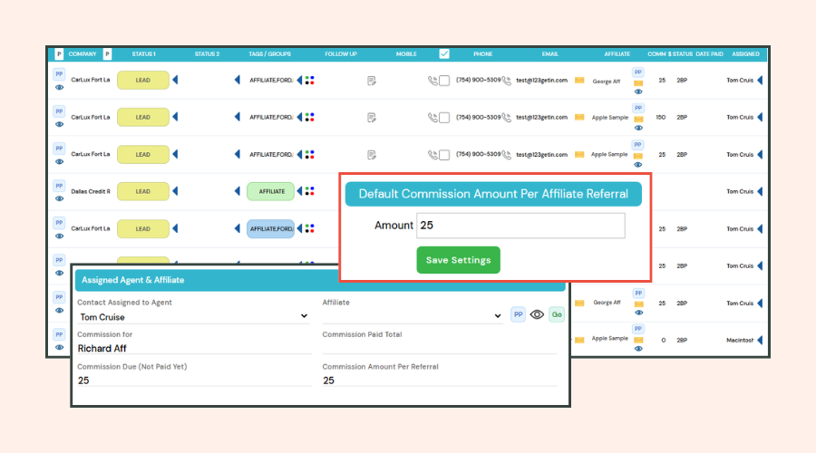
Task: Tick the mobile checkbox in commission 150 row
Action: 444,118
